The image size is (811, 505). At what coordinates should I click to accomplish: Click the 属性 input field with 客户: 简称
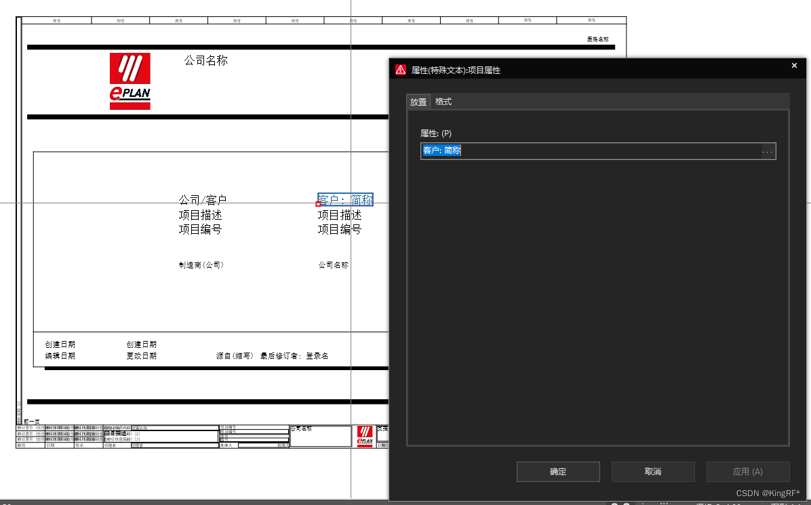pos(590,151)
